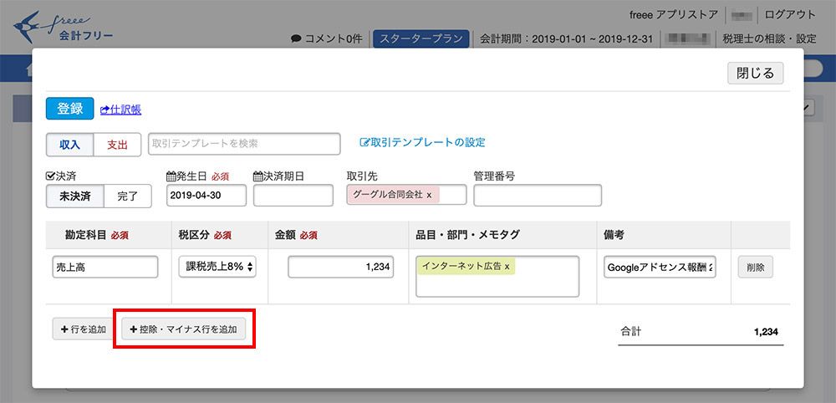Click the 取引テンプレートを検索 field

[244, 144]
